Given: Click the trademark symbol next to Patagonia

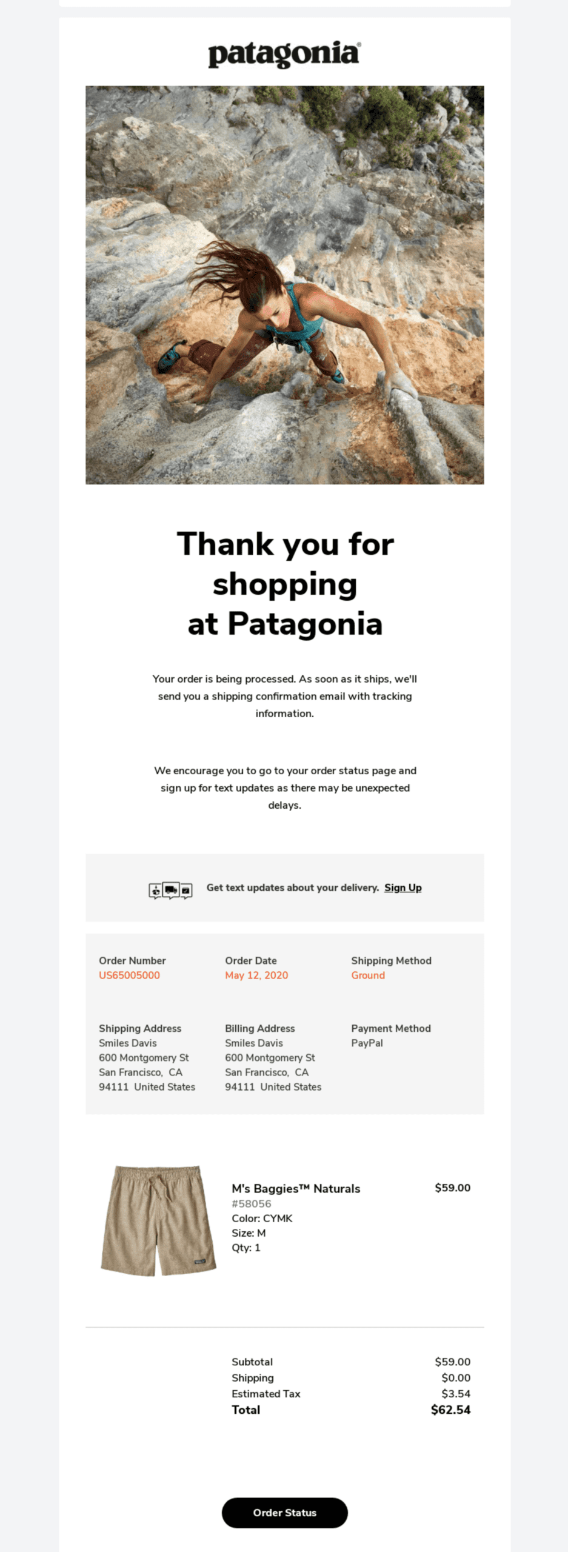Looking at the screenshot, I should [357, 44].
